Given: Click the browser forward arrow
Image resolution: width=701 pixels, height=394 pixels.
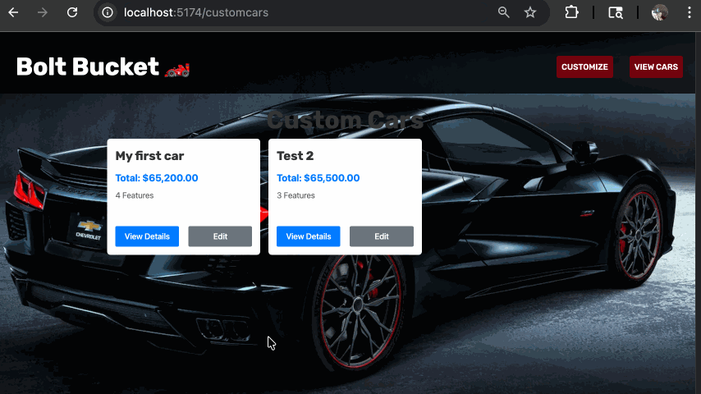Looking at the screenshot, I should [x=43, y=12].
